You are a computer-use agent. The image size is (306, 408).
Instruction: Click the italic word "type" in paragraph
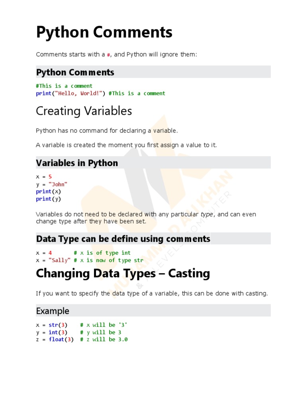click(x=207, y=214)
